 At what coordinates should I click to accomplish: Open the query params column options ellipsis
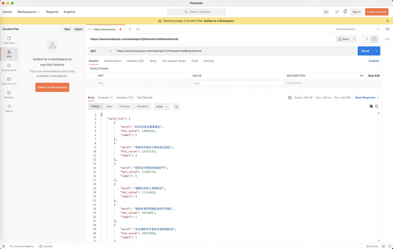362,76
